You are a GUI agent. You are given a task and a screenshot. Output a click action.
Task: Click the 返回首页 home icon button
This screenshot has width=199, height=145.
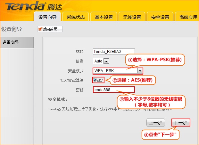point(50,29)
